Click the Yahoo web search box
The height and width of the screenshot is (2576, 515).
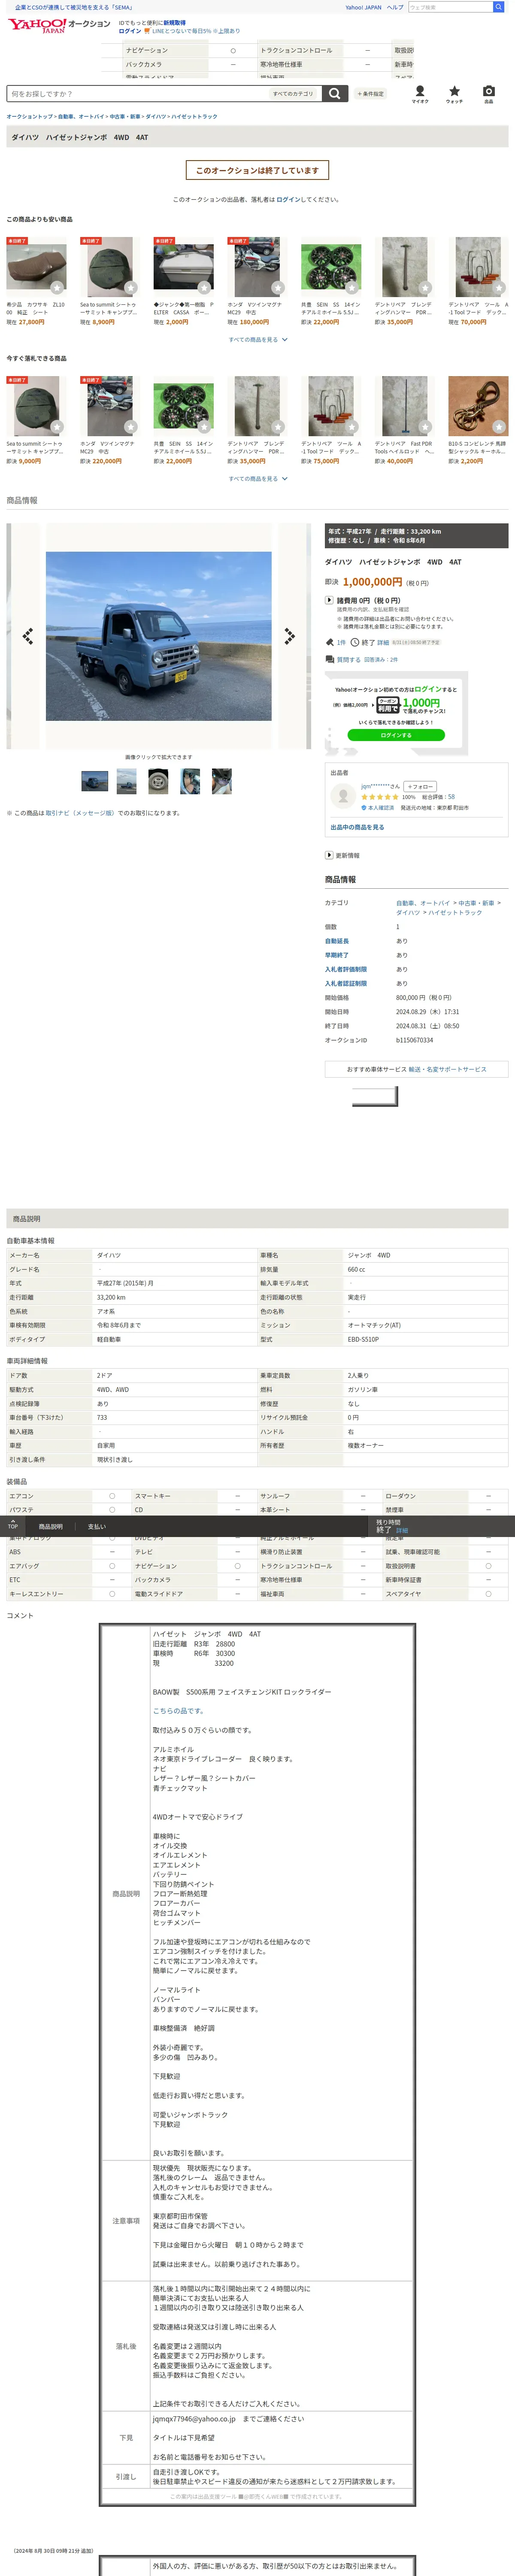click(450, 7)
